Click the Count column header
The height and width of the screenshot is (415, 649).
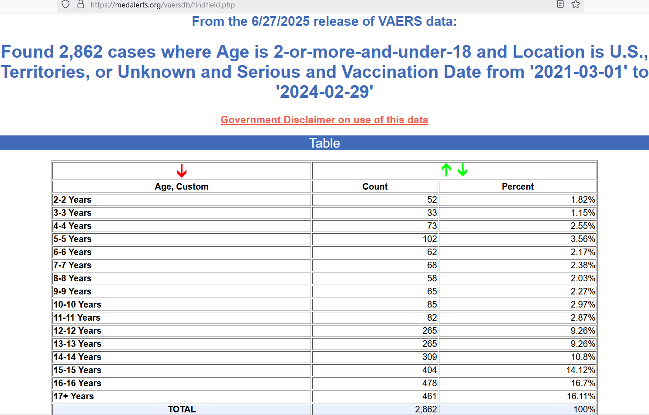pyautogui.click(x=375, y=187)
